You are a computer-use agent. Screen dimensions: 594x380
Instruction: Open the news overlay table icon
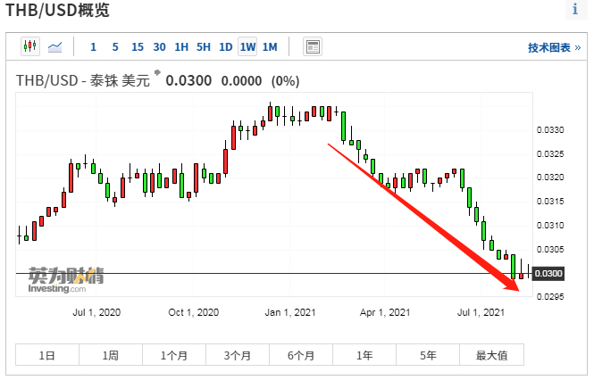click(313, 47)
